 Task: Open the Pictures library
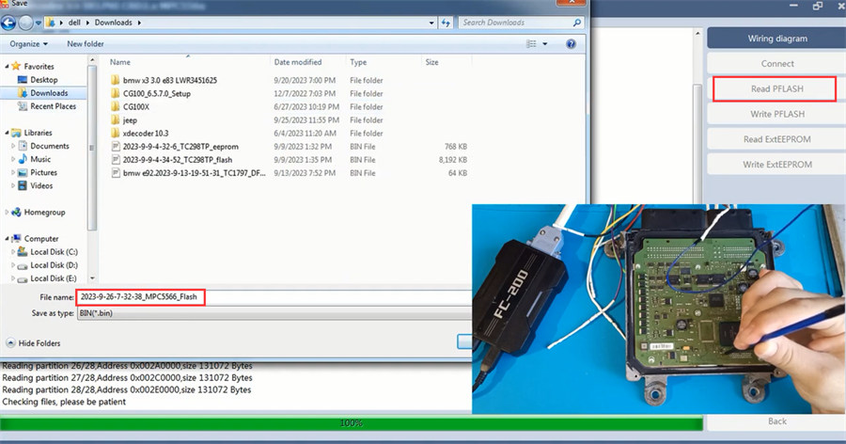43,173
